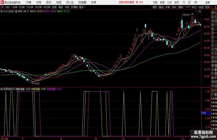Screen dimensions: 217x140
Task: Click the 选项 menu
Action: (177, 2)
